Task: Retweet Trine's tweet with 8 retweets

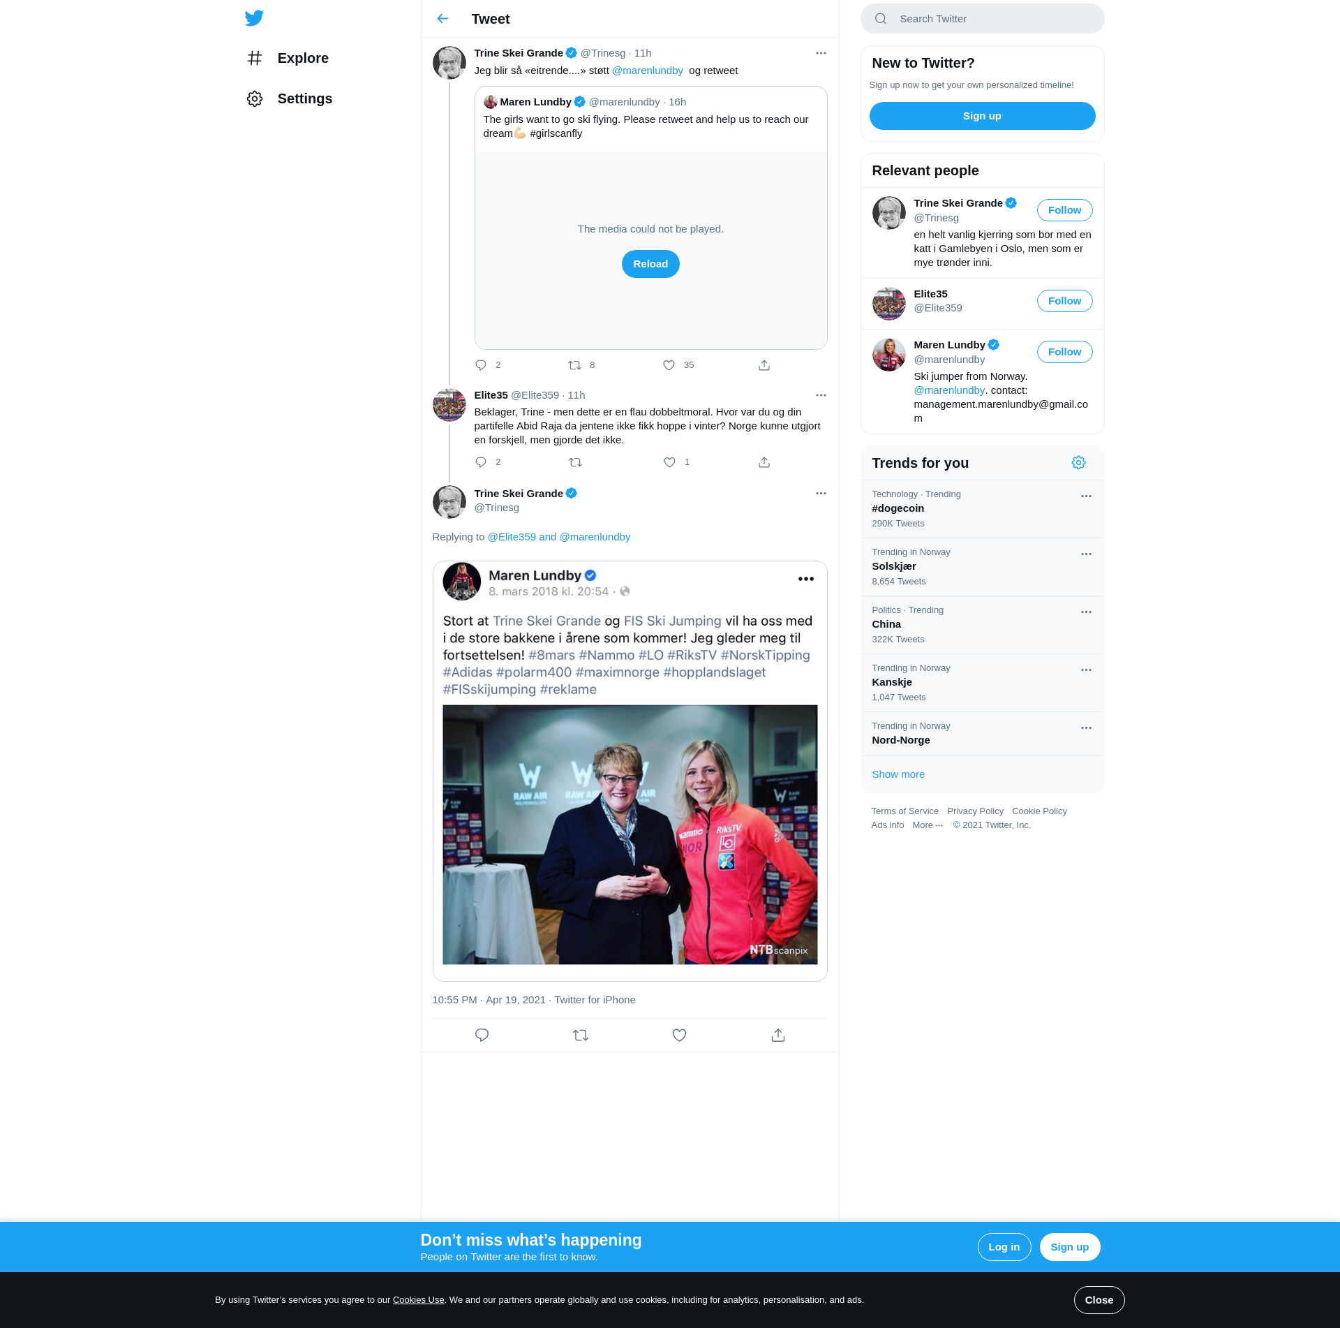Action: [x=574, y=365]
